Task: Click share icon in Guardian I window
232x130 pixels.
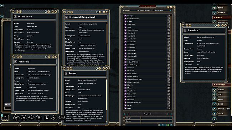Action: [218, 25]
